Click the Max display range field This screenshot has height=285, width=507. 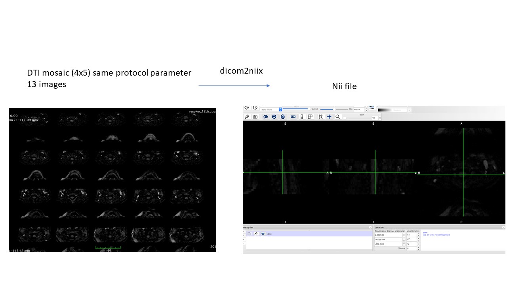coord(359,109)
